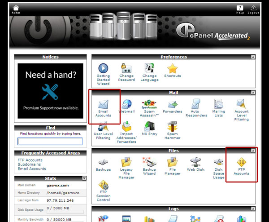Open MX Entry
The height and width of the screenshot is (222, 269).
pyautogui.click(x=149, y=129)
